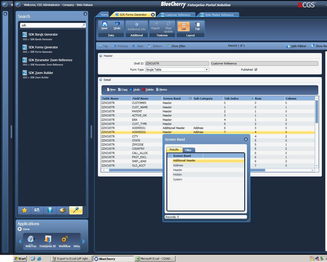This screenshot has width=327, height=262.
Task: Toggle the List layout option
Action: click(184, 27)
